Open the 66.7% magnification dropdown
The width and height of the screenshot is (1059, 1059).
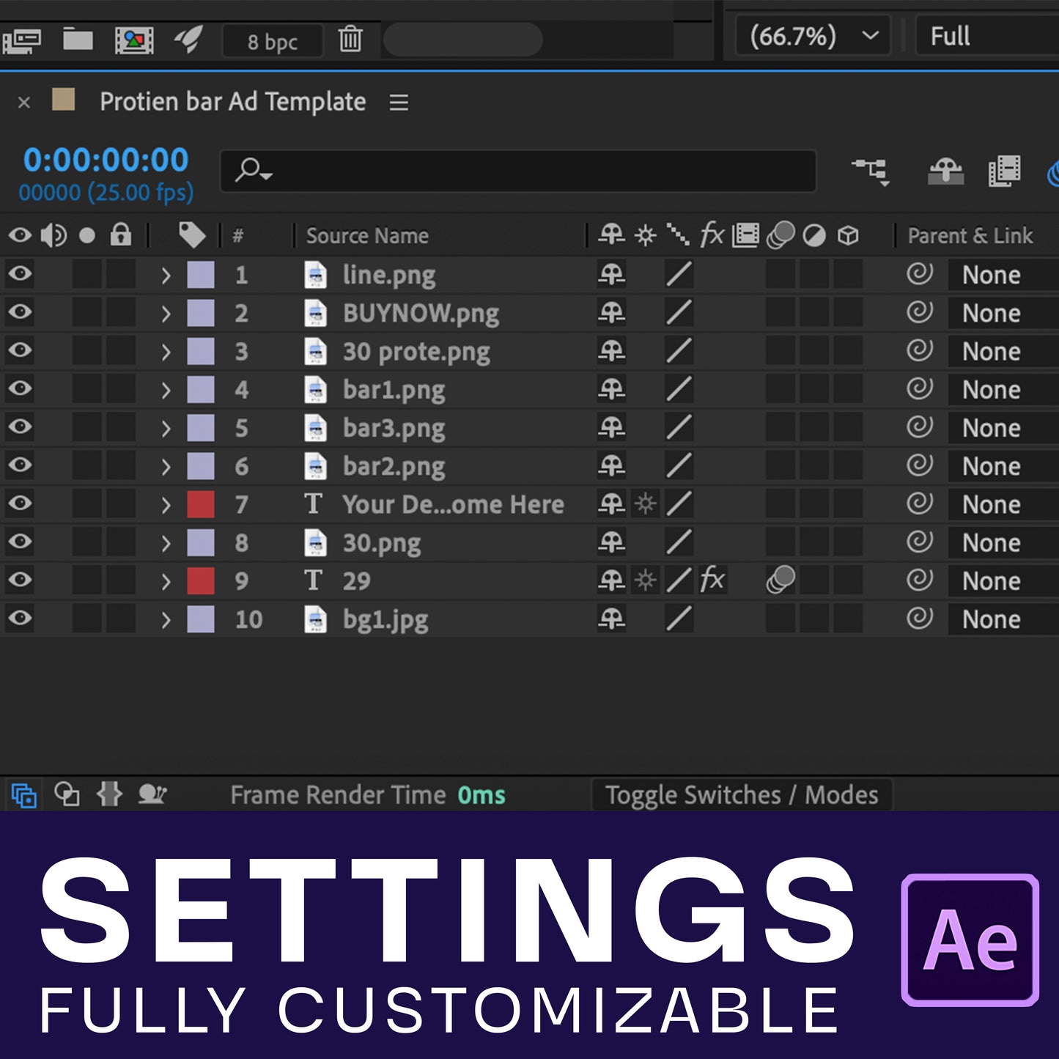[x=813, y=36]
